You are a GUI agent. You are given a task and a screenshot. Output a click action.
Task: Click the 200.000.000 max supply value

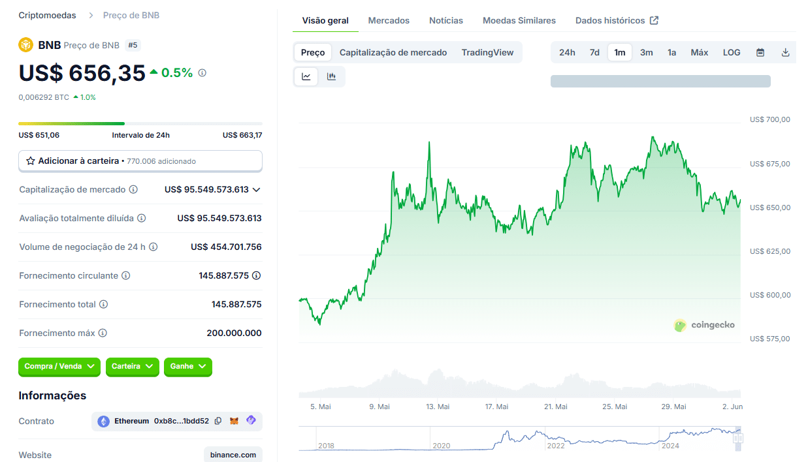[234, 333]
